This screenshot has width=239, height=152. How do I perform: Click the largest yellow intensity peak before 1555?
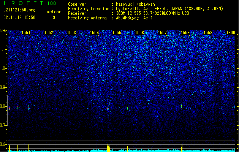108,148
